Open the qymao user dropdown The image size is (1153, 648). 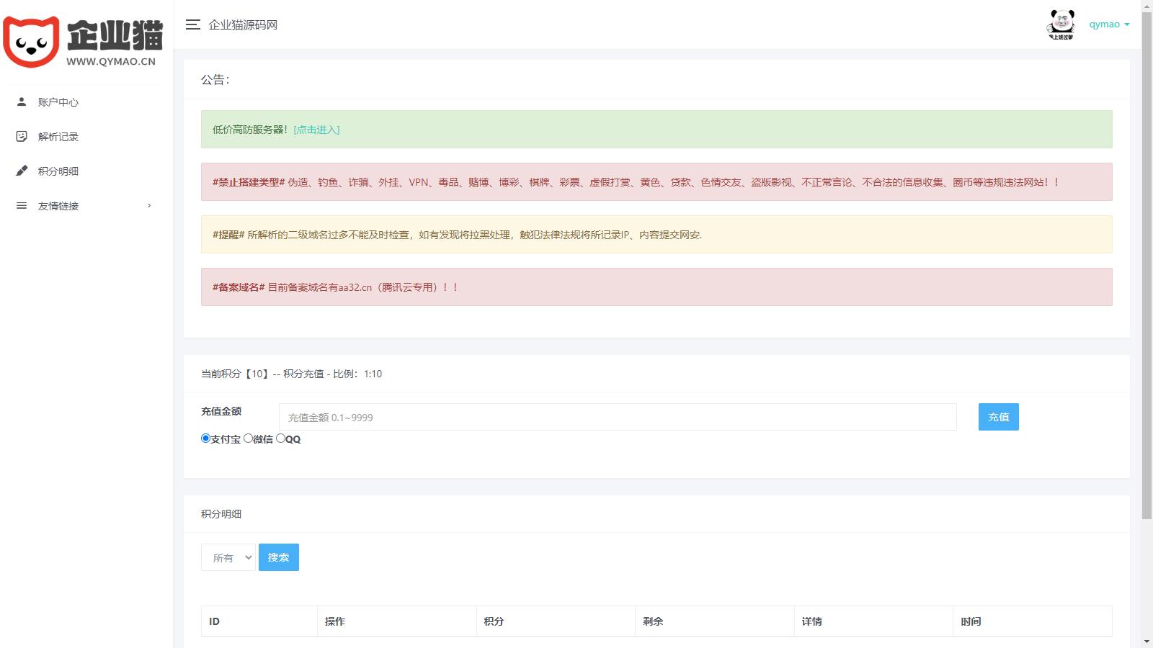1109,24
